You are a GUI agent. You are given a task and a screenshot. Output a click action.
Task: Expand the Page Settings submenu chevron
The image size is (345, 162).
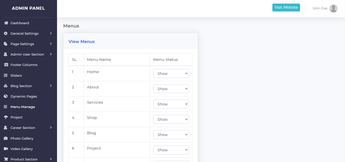(51, 44)
